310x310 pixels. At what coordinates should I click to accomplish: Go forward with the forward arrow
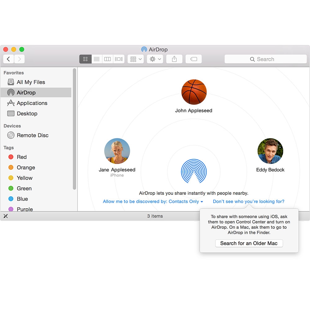19,59
